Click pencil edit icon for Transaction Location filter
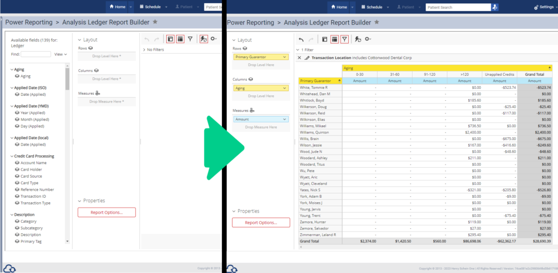 tap(307, 58)
